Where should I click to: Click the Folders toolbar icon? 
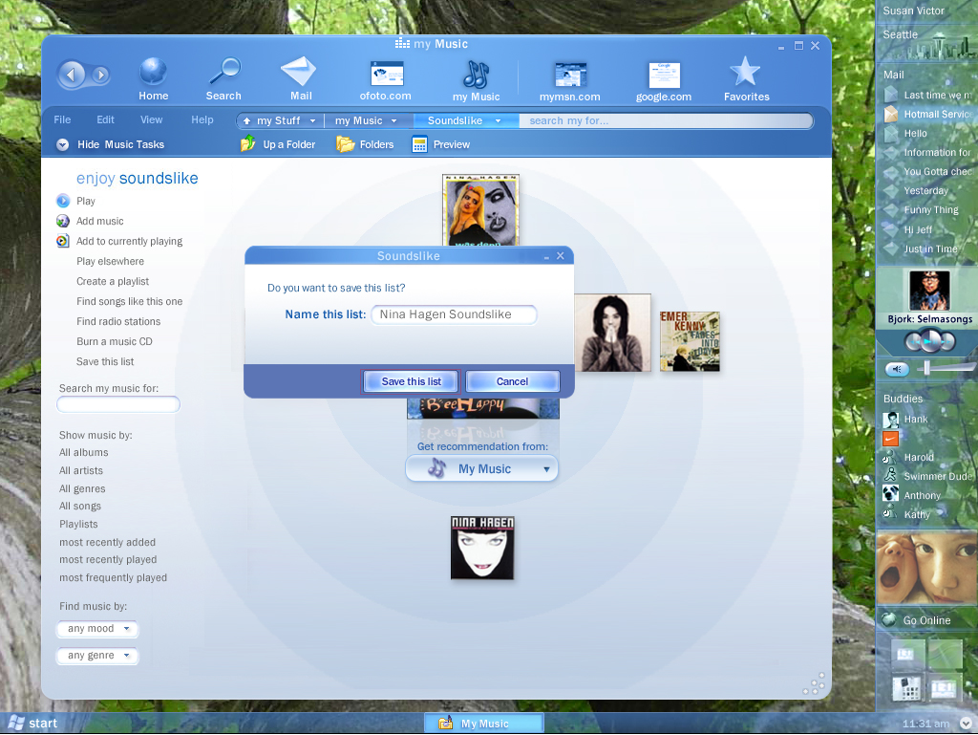[x=345, y=144]
